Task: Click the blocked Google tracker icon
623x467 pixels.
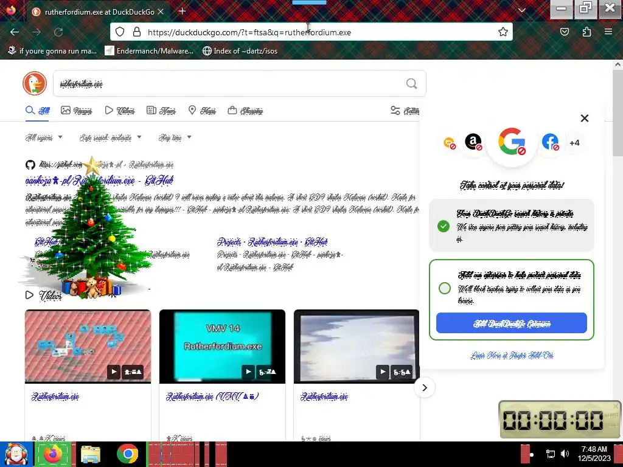Action: point(512,142)
